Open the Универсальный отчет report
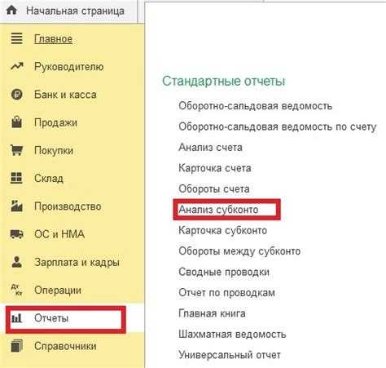Image resolution: width=386 pixels, height=368 pixels. pos(230,355)
